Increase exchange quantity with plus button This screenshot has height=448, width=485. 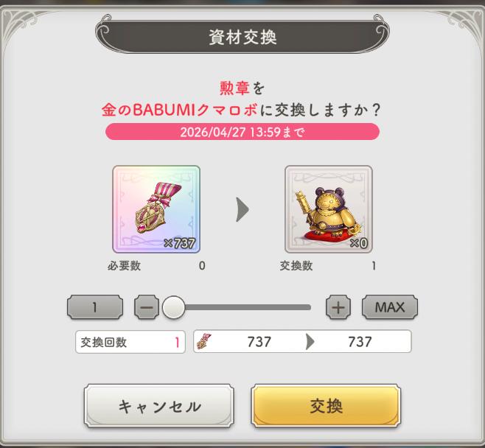pyautogui.click(x=338, y=307)
